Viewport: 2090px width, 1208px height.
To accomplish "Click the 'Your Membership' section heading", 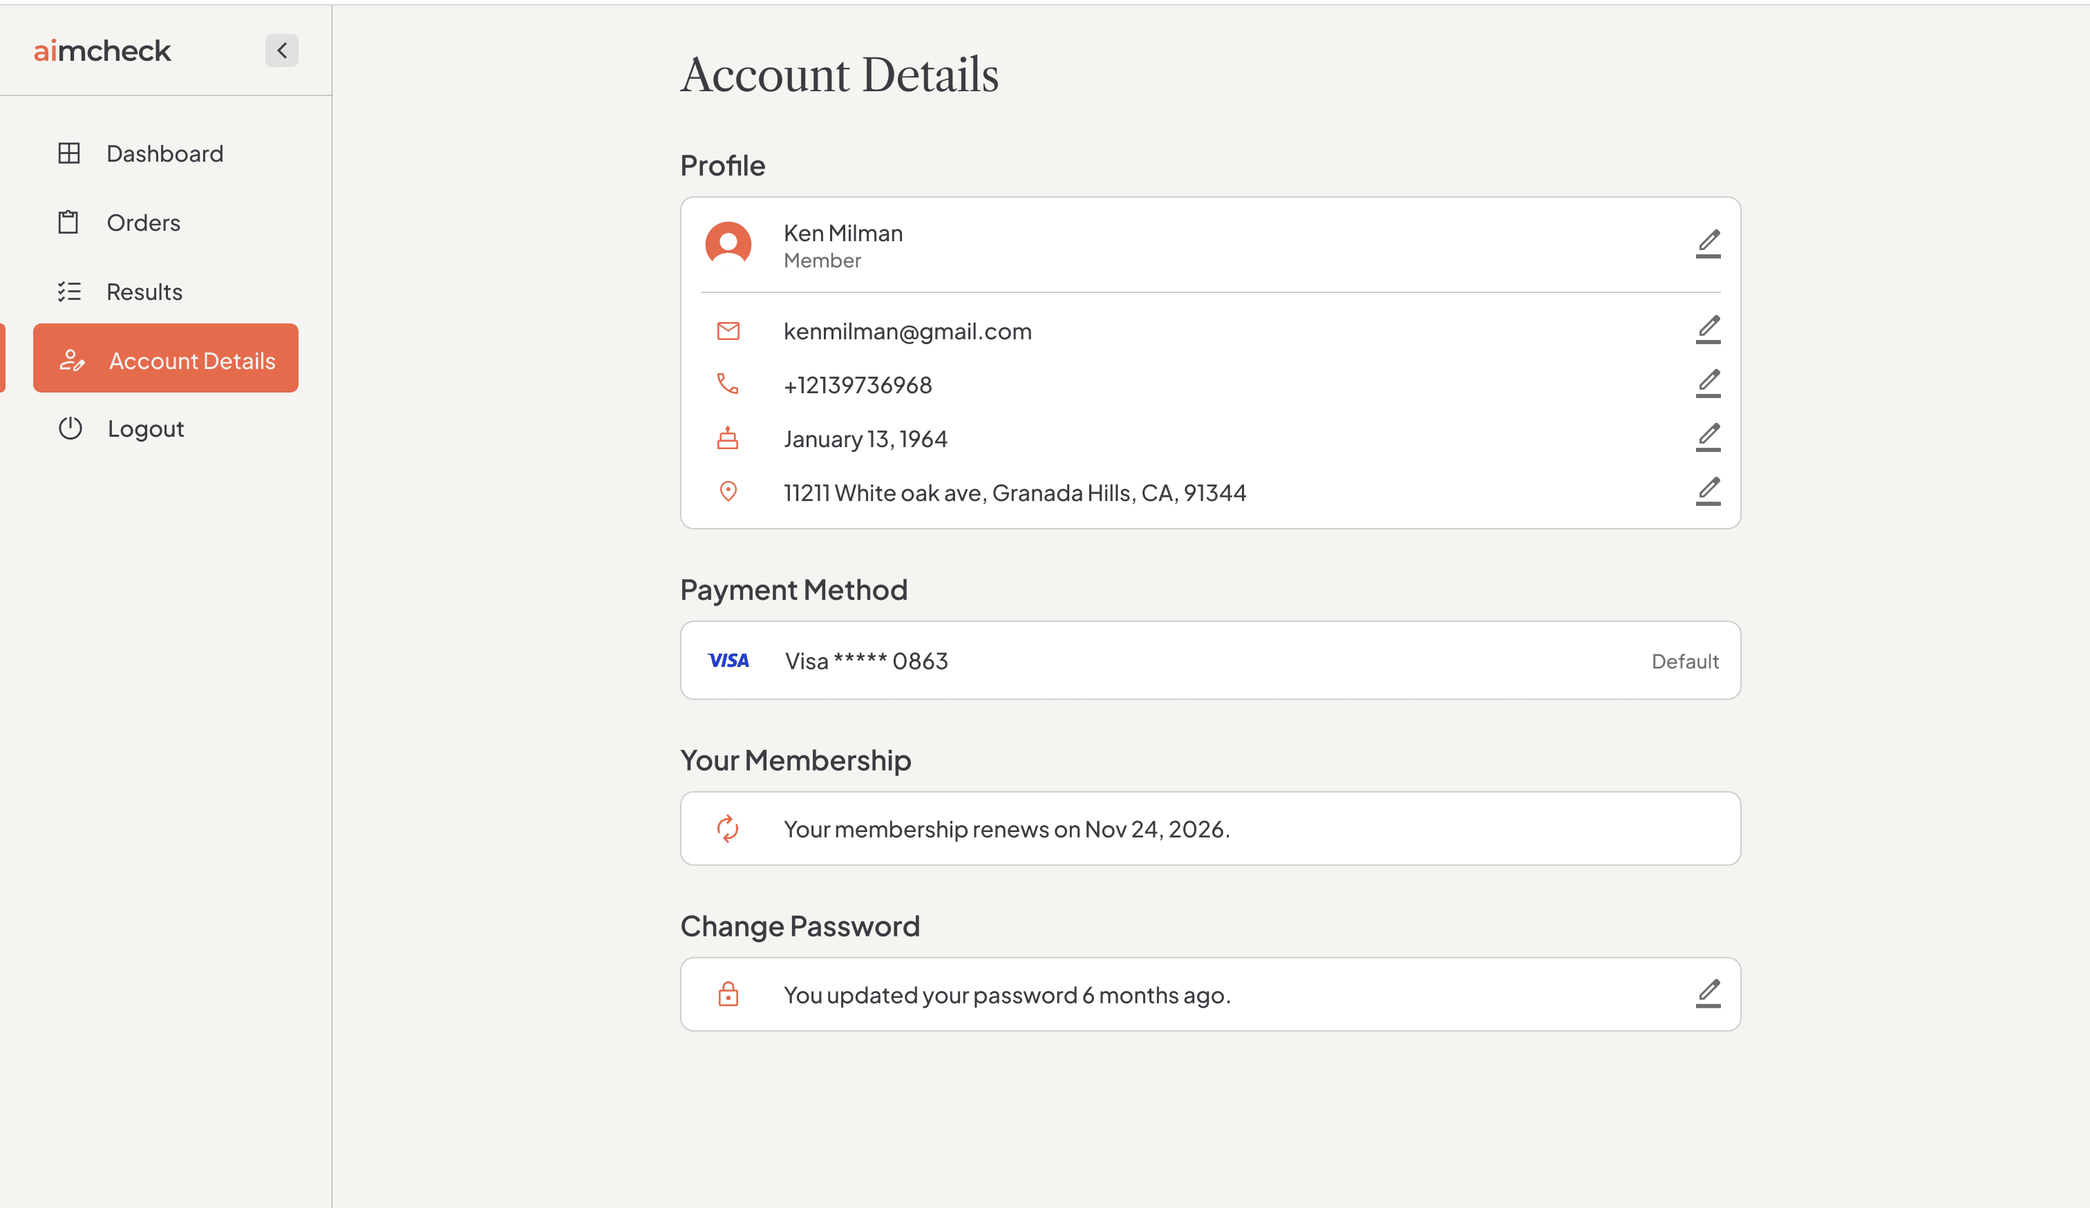I will pos(795,760).
